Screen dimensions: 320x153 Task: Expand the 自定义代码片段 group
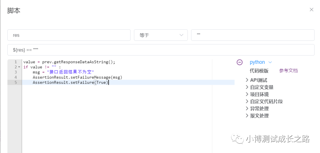(264, 102)
